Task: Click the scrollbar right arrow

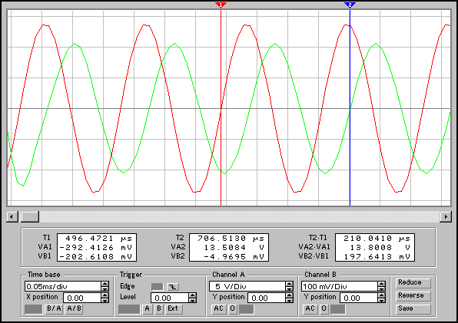Action: [446, 216]
